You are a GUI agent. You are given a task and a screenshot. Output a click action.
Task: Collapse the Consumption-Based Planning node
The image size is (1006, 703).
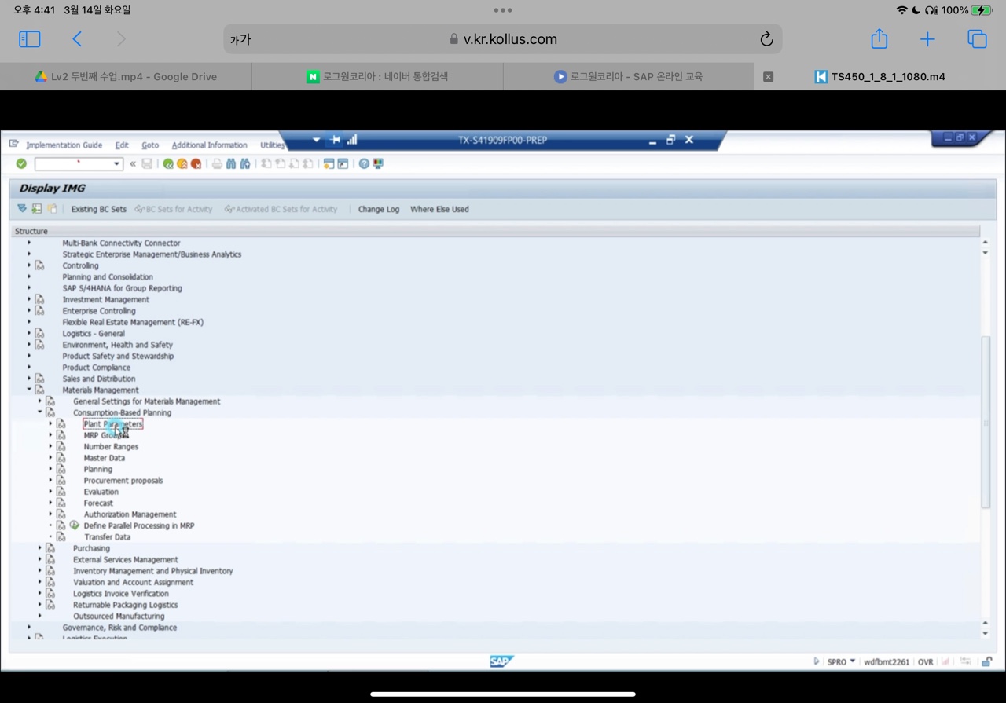tap(40, 412)
